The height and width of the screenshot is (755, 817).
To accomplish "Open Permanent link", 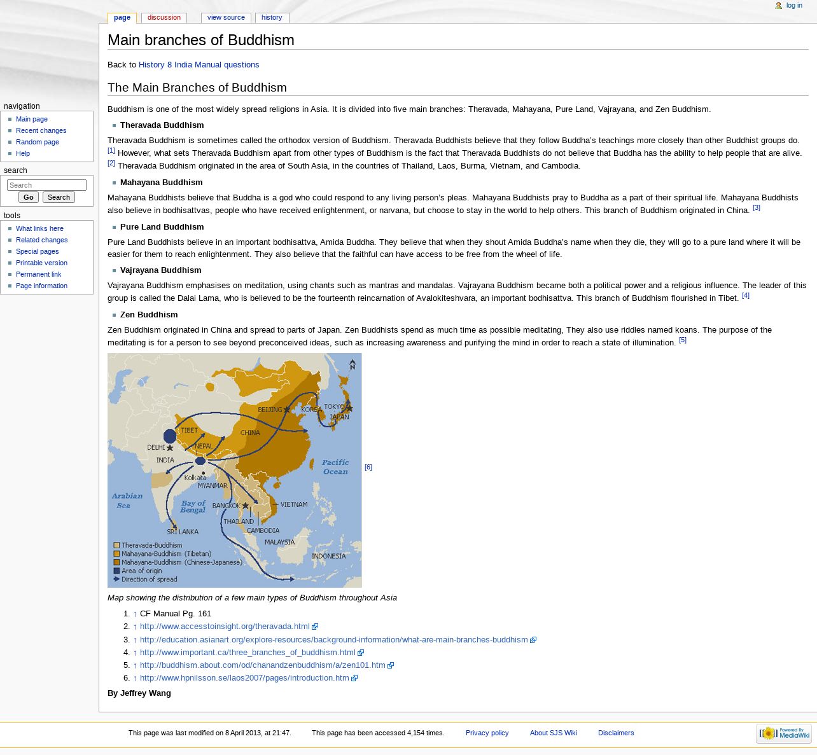I will [39, 274].
